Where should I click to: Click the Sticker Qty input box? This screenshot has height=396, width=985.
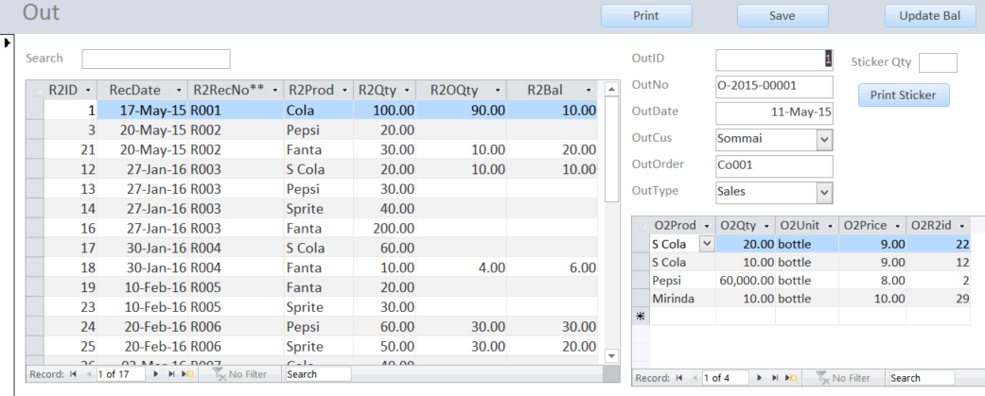[x=938, y=63]
